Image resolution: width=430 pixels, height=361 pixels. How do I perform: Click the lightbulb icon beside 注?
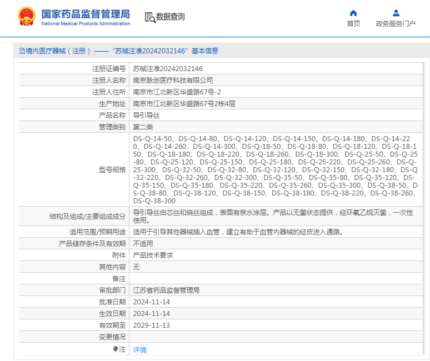(116, 349)
